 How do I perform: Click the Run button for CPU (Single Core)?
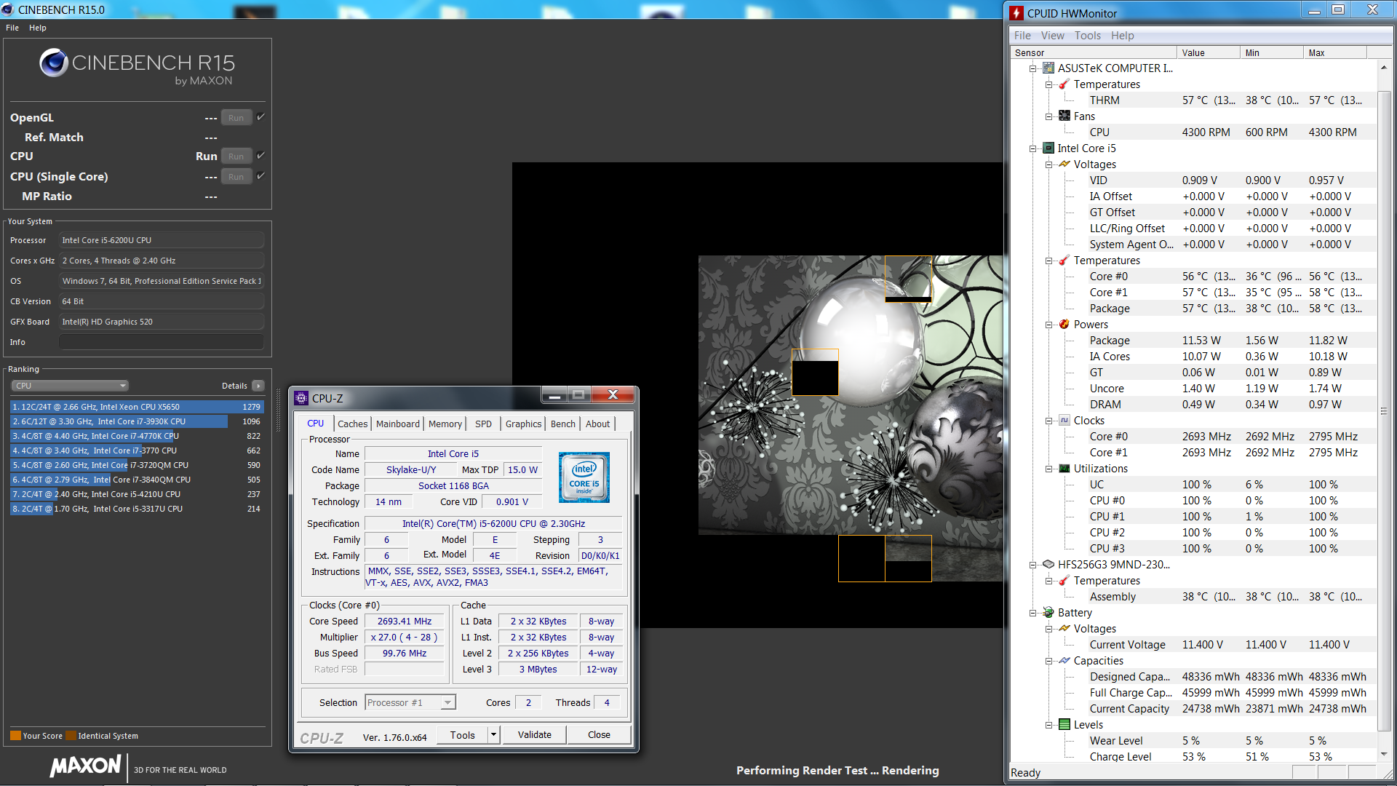click(x=236, y=176)
